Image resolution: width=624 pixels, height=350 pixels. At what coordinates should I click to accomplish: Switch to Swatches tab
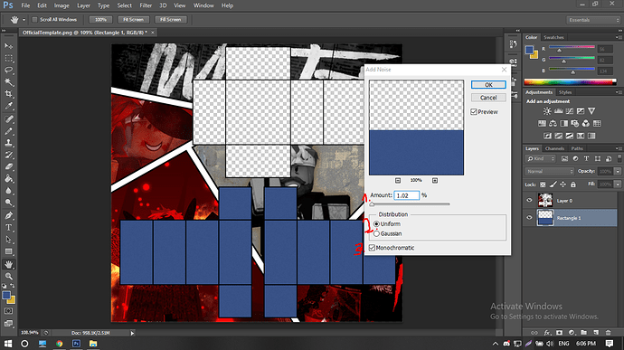tap(553, 37)
